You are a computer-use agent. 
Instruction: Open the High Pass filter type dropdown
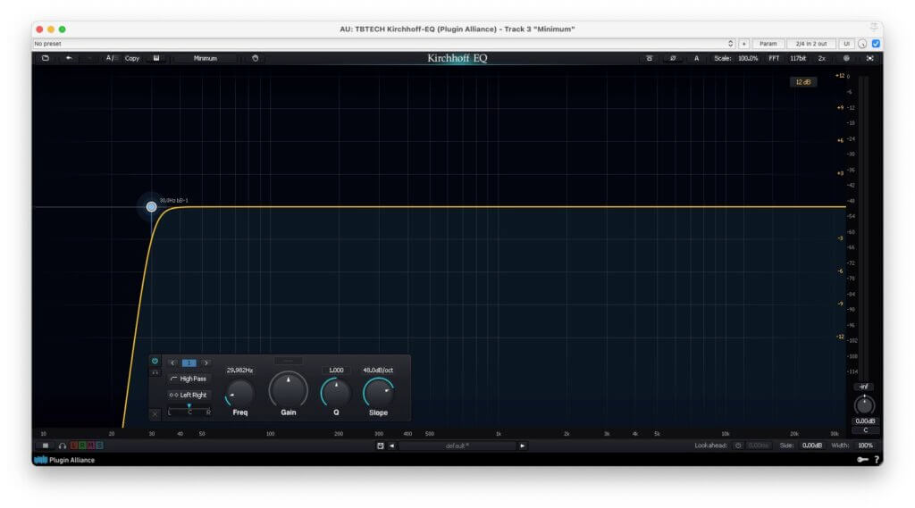pyautogui.click(x=188, y=379)
